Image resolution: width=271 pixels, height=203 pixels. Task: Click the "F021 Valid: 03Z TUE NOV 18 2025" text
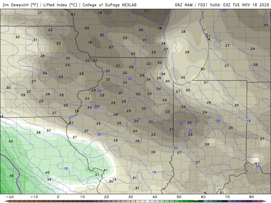click(233, 5)
